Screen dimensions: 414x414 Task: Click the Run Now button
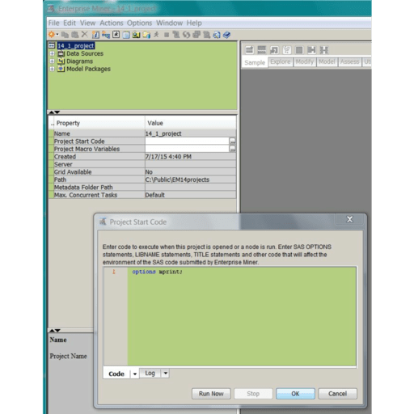click(x=211, y=394)
